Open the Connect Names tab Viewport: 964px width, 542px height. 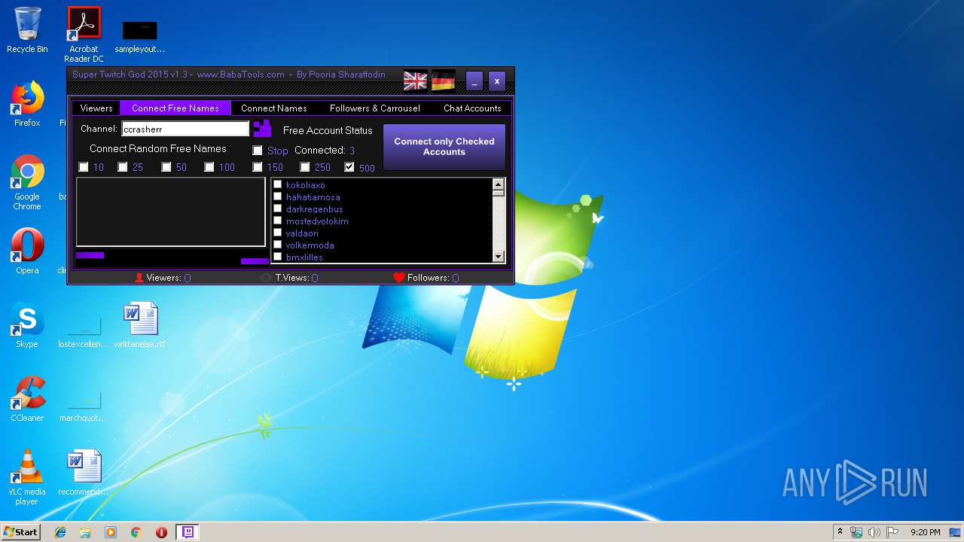click(x=274, y=108)
